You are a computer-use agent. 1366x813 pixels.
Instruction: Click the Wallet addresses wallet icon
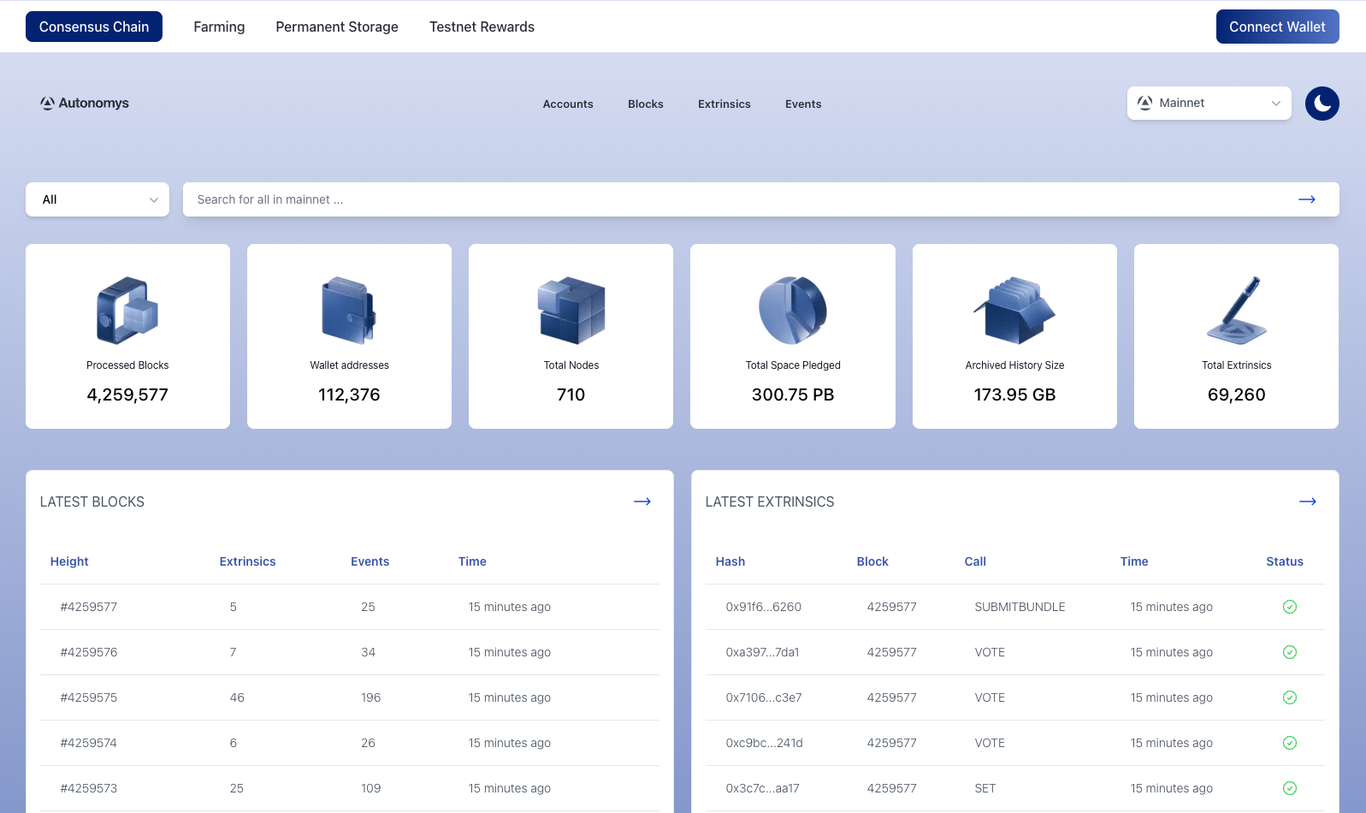coord(349,310)
